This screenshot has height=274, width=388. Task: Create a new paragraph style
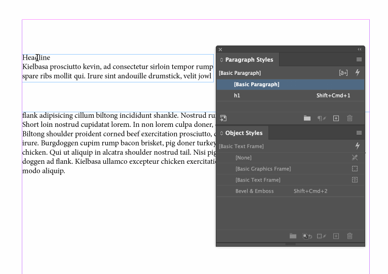coord(336,118)
